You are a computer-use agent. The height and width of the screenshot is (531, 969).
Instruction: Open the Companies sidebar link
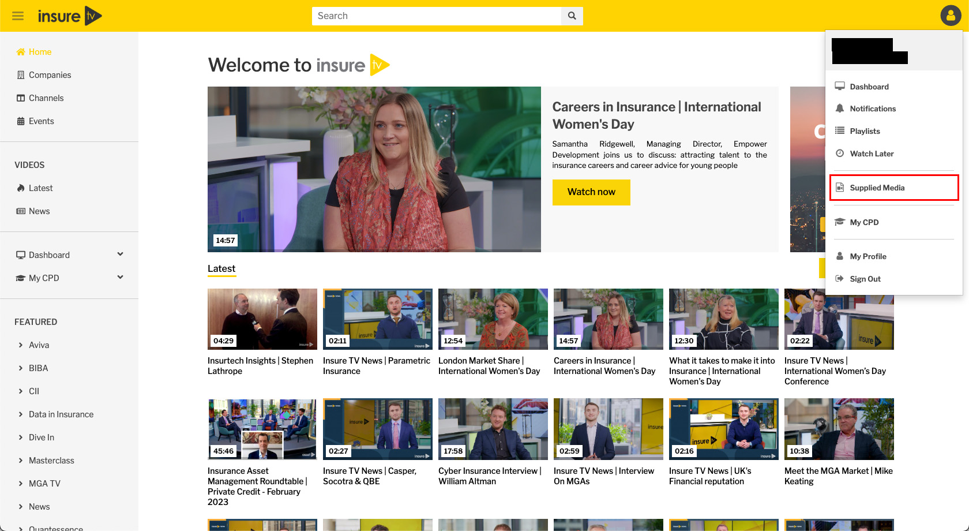50,75
